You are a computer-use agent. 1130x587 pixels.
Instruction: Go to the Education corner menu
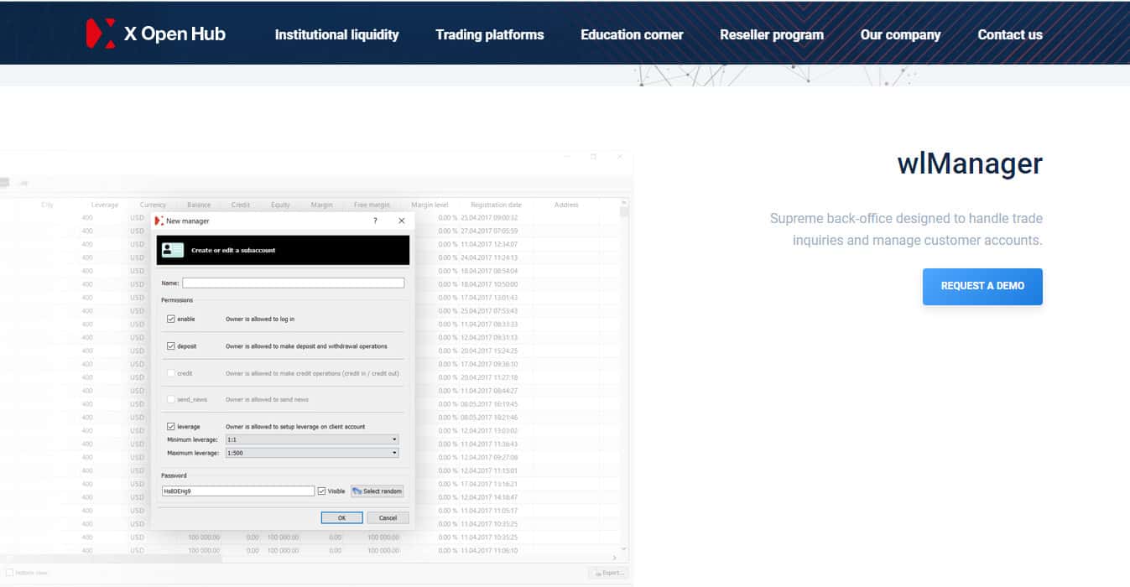point(632,35)
